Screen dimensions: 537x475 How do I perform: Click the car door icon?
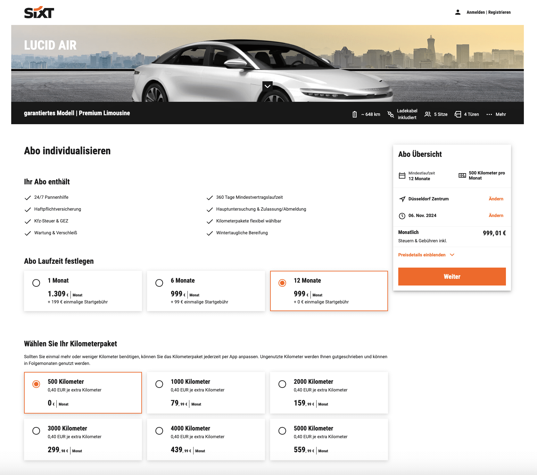(x=458, y=114)
